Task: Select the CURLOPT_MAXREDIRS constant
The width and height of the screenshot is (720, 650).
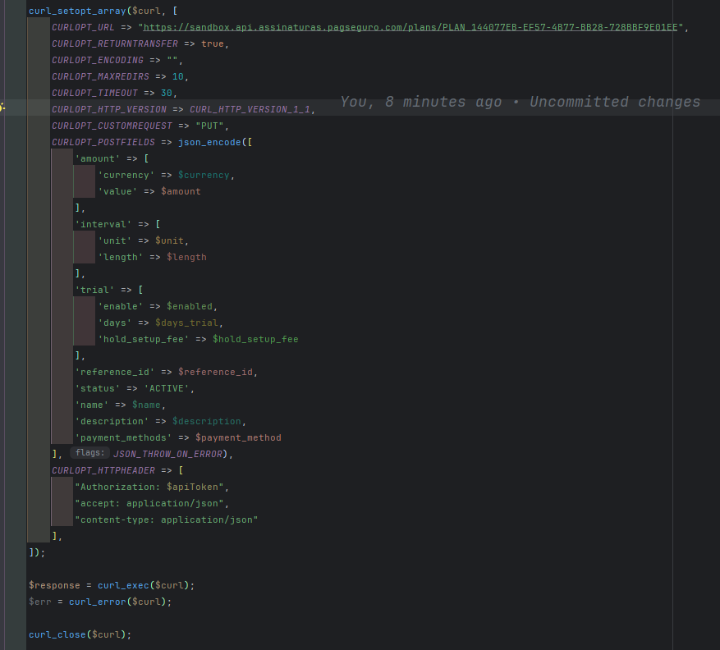Action: pyautogui.click(x=100, y=76)
